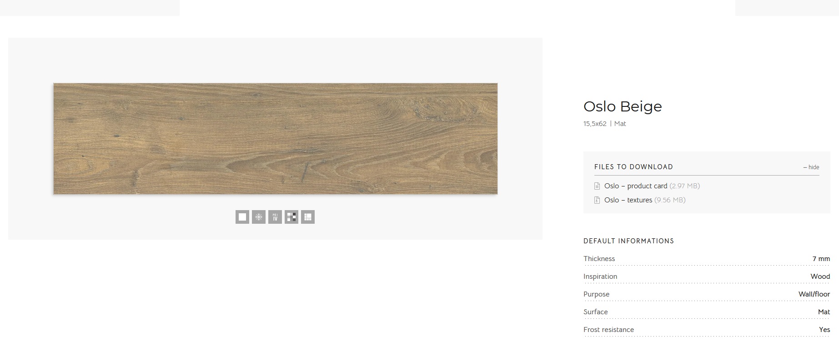Click the archive icon beside Oslo textures
Image resolution: width=839 pixels, height=342 pixels.
(x=597, y=200)
